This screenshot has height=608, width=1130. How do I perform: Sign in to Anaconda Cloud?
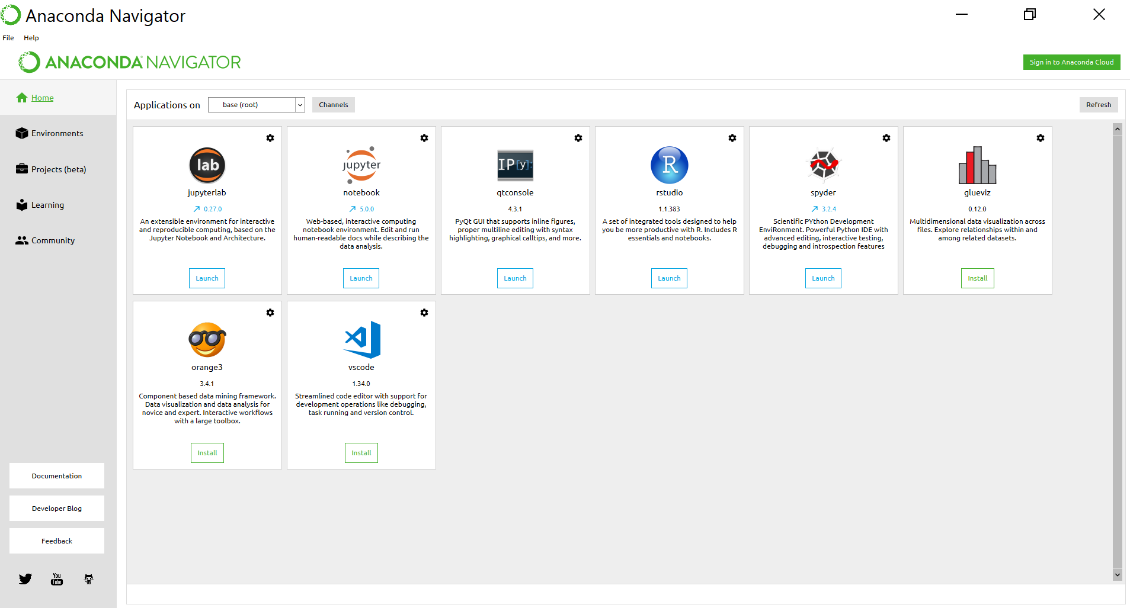coord(1071,62)
